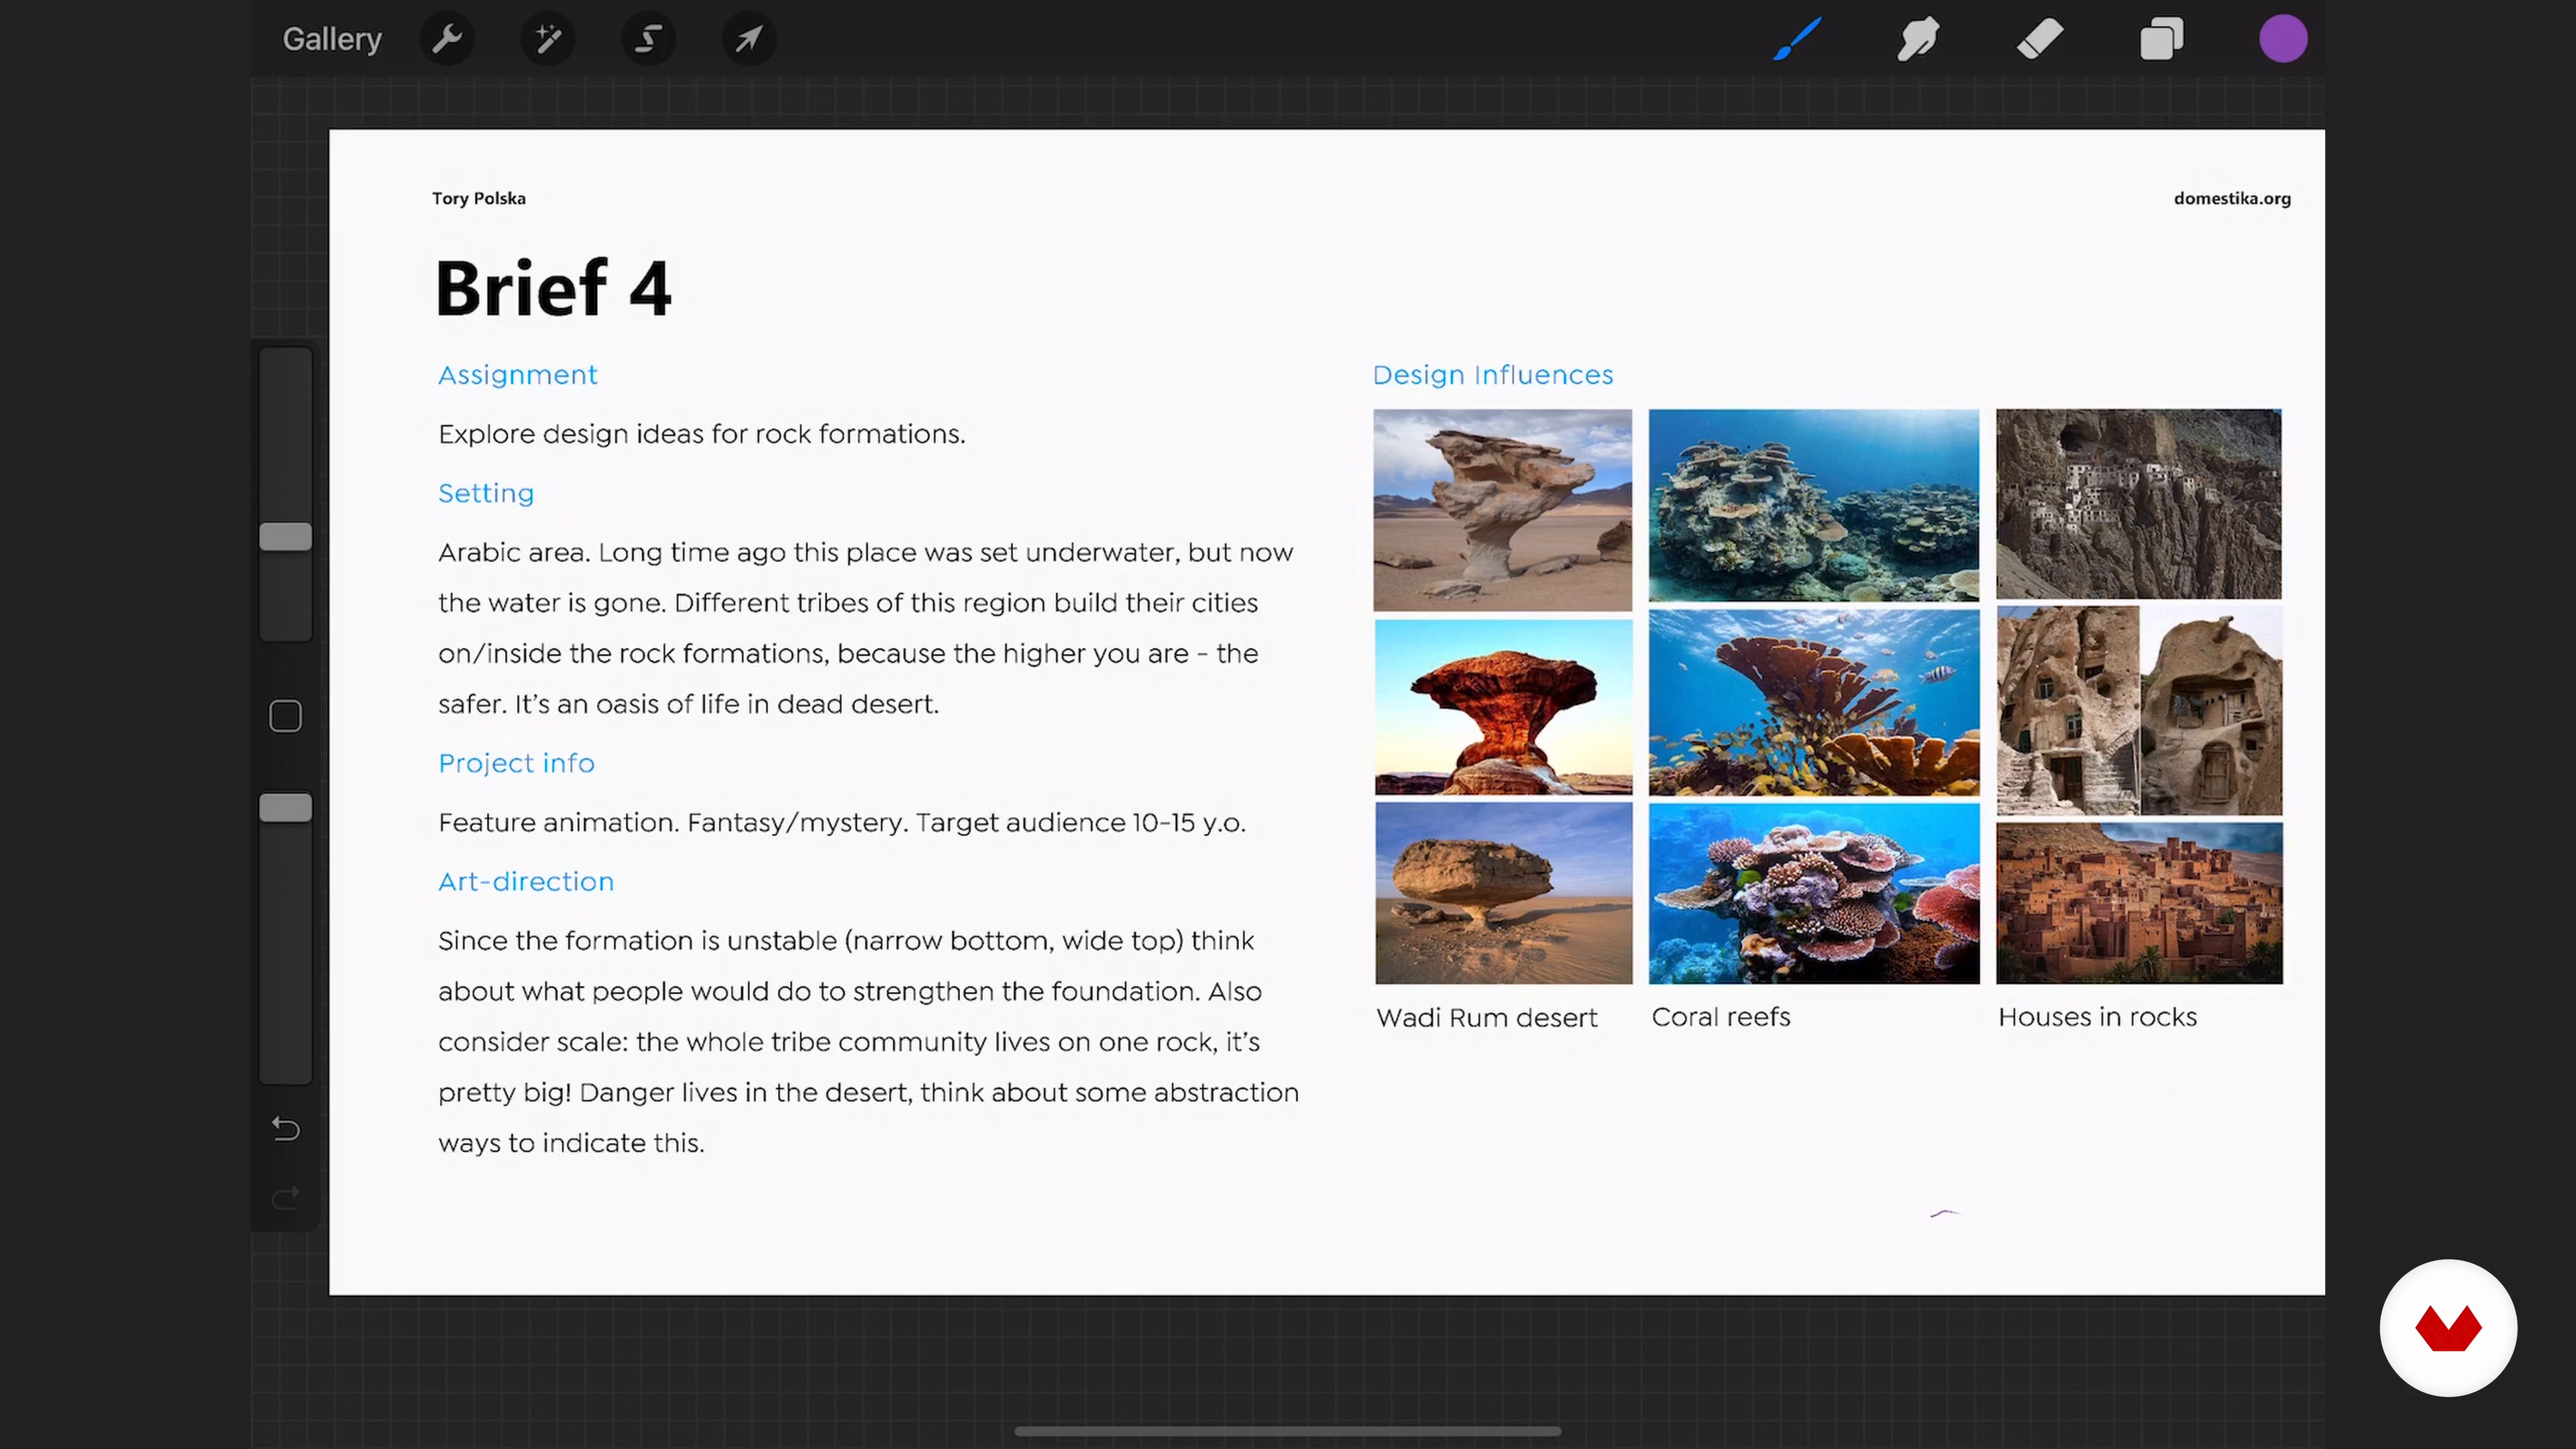Click the carved rock dwellings photo
Image resolution: width=2576 pixels, height=1449 pixels.
(x=2139, y=711)
